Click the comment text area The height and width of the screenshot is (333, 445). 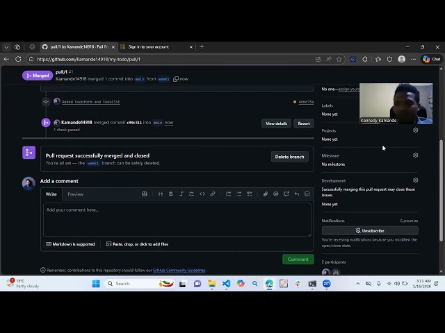click(177, 220)
